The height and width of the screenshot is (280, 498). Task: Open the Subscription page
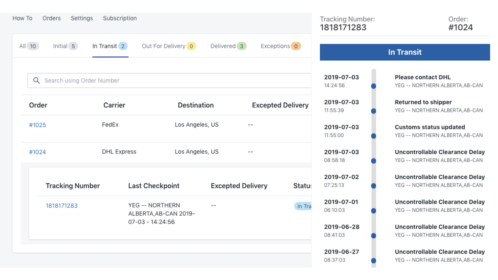click(120, 18)
